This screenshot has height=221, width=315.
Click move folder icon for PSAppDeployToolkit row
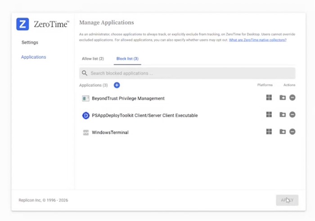(x=283, y=115)
